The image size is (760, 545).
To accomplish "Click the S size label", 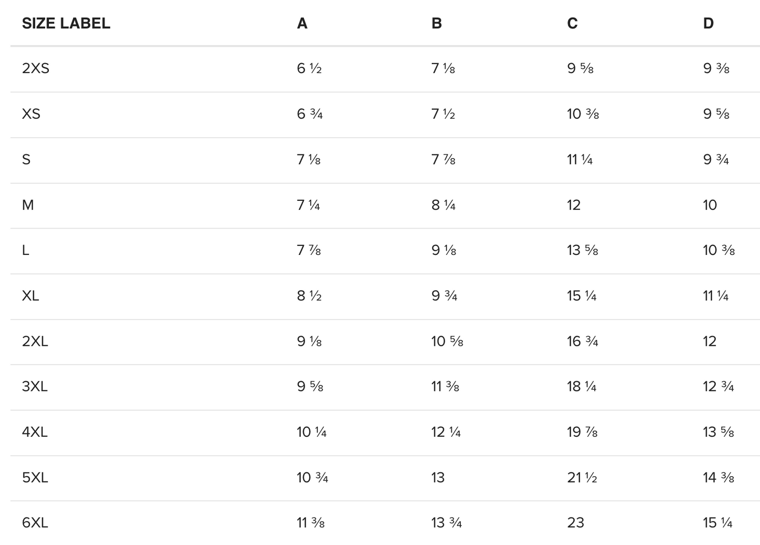I will pos(26,159).
